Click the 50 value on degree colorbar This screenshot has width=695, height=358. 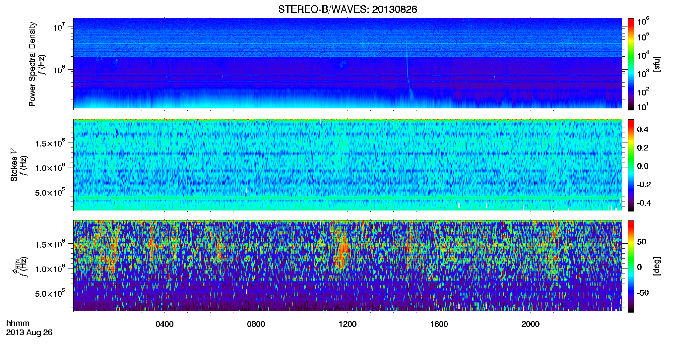point(642,242)
